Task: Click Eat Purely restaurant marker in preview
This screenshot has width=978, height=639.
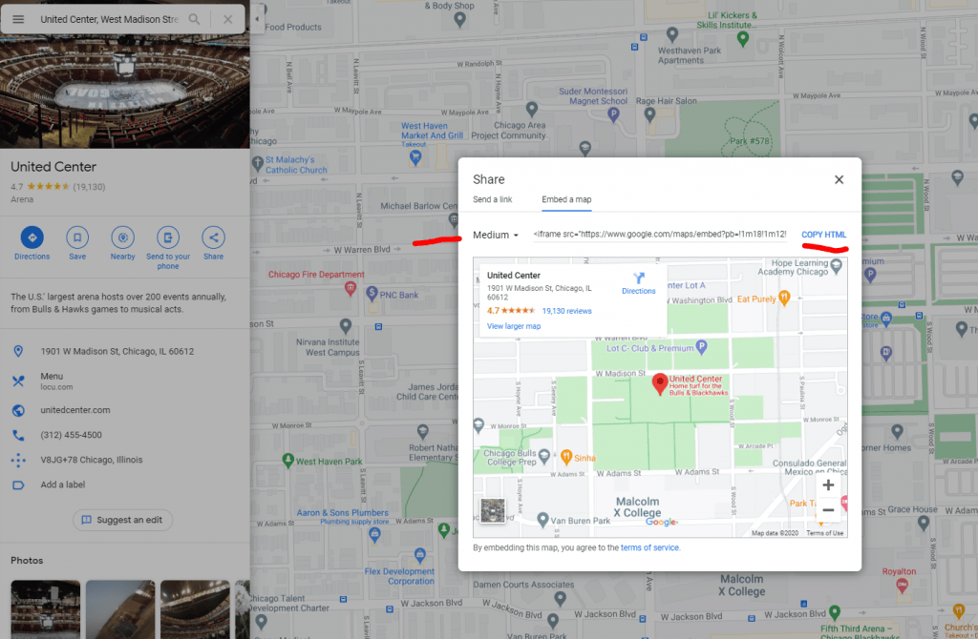Action: tap(785, 299)
